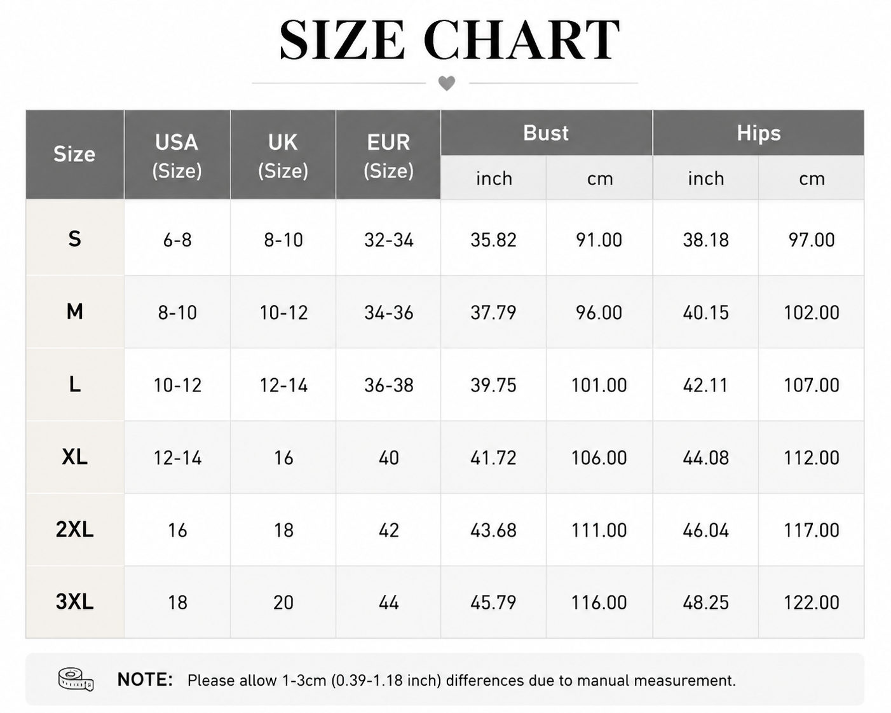This screenshot has width=891, height=713.
Task: Click the UK (Size) header
Action: tap(283, 154)
